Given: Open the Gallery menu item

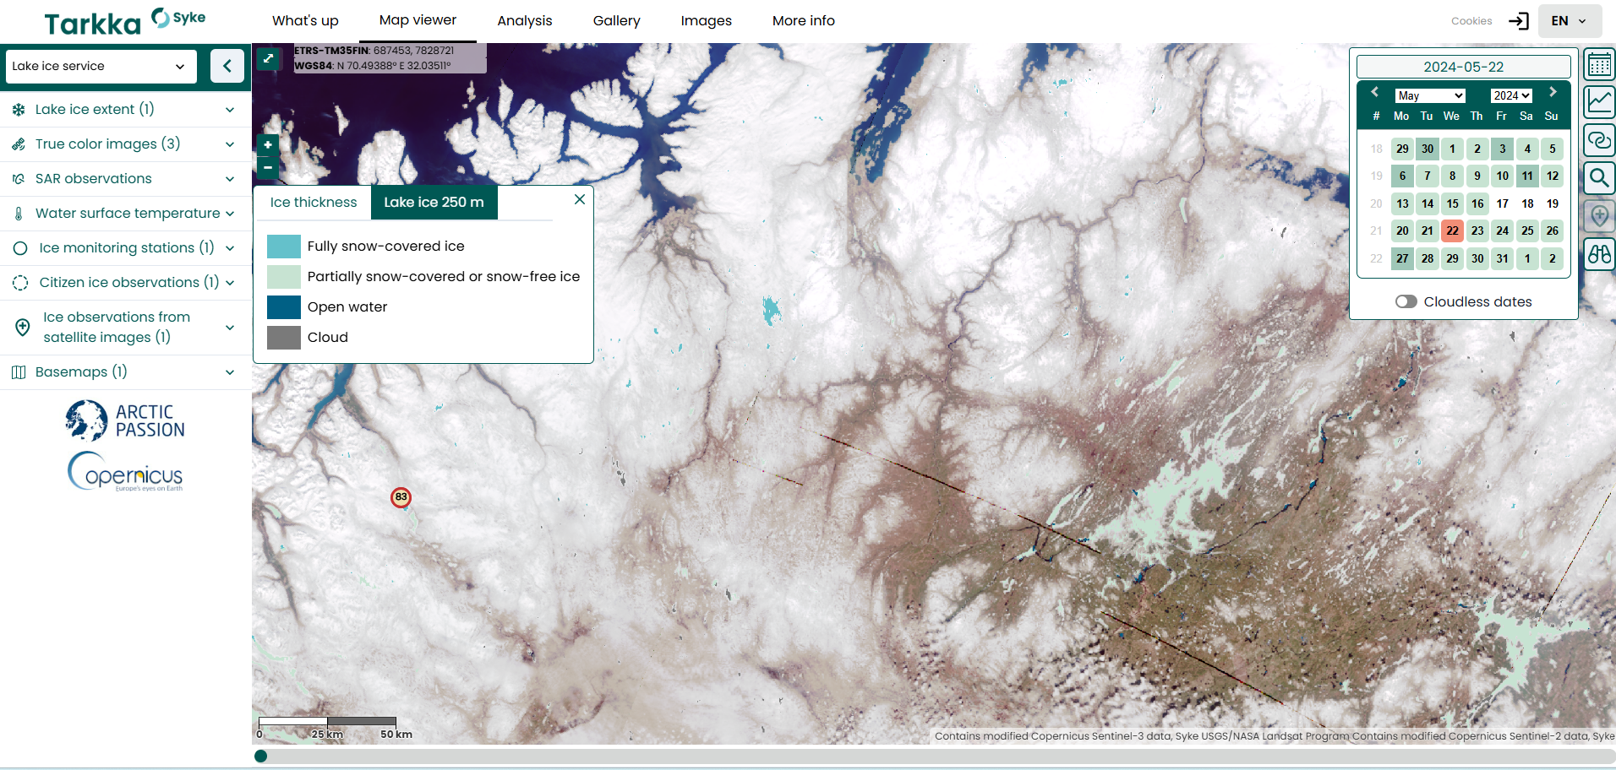Looking at the screenshot, I should [616, 21].
